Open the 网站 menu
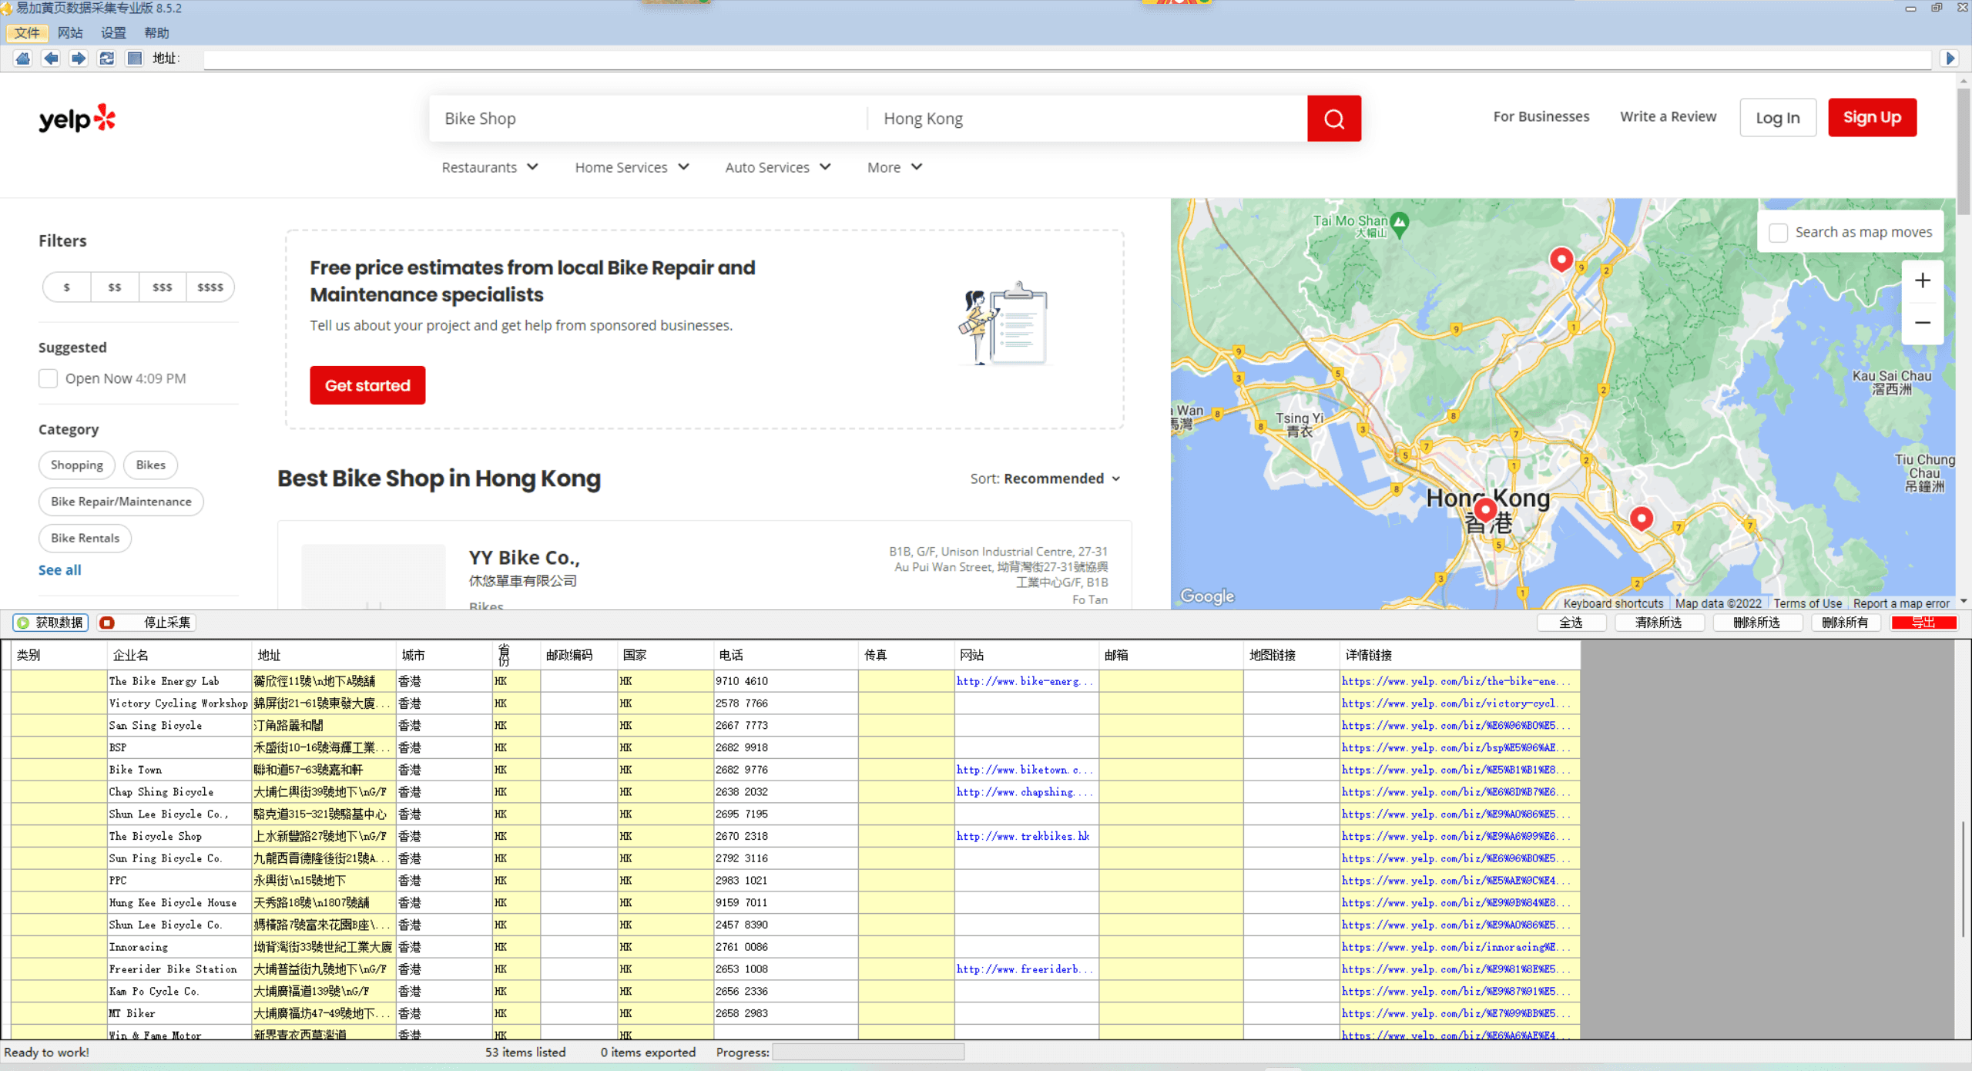The image size is (1972, 1071). pos(70,33)
